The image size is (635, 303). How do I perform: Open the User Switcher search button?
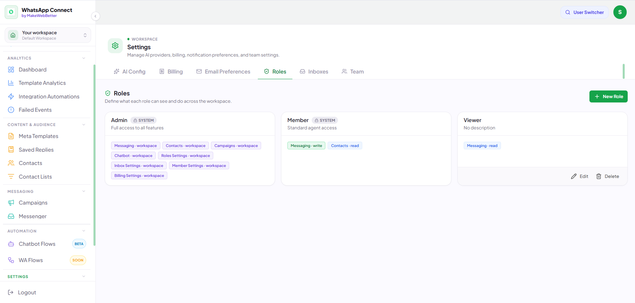[x=584, y=12]
